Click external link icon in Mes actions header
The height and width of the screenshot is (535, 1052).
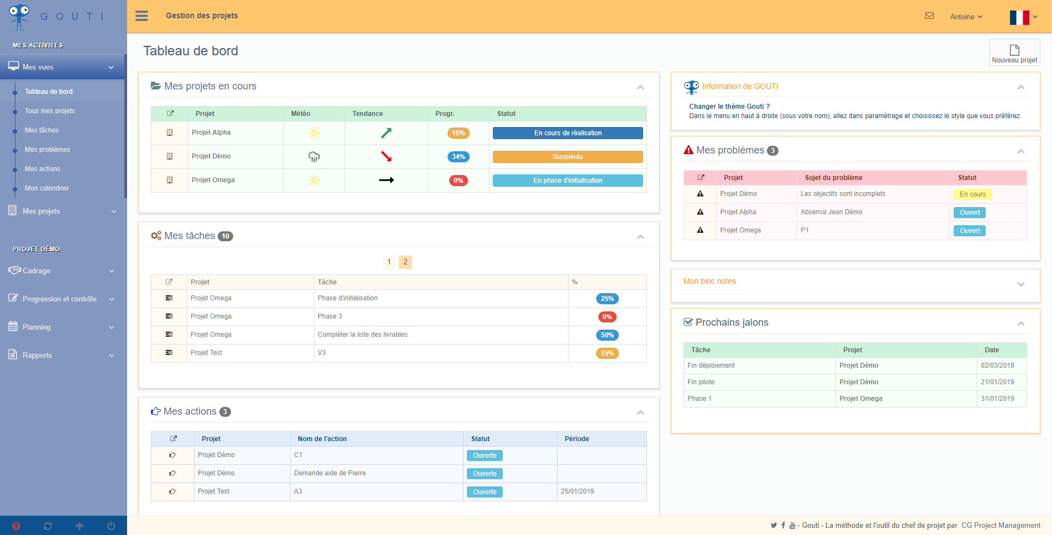(x=173, y=439)
